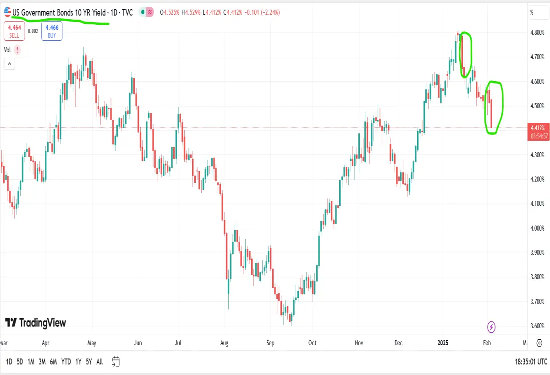Click the Vol warning exclamation icon
This screenshot has height=375, width=550.
point(17,50)
